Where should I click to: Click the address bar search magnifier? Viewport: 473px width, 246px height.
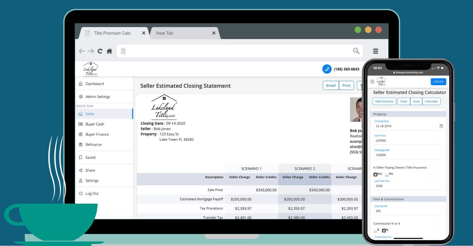click(x=356, y=51)
